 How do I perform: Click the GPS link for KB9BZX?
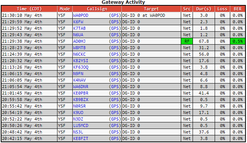coord(115,100)
